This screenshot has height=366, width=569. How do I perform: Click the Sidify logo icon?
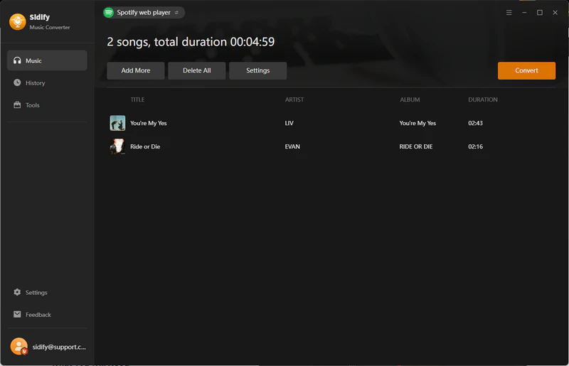17,22
